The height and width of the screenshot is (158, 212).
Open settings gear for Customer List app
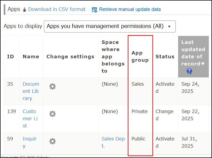(53, 114)
